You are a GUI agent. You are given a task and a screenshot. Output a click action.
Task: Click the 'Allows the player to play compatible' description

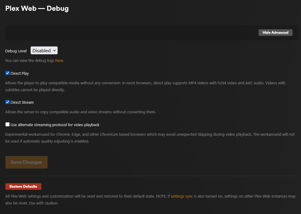[145, 86]
